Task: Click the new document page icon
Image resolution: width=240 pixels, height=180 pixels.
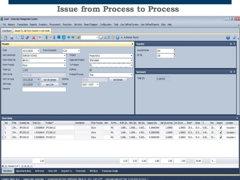Action: [x=18, y=37]
